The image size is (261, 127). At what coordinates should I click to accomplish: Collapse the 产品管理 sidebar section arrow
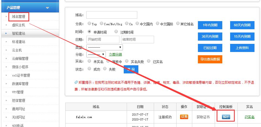48,8
